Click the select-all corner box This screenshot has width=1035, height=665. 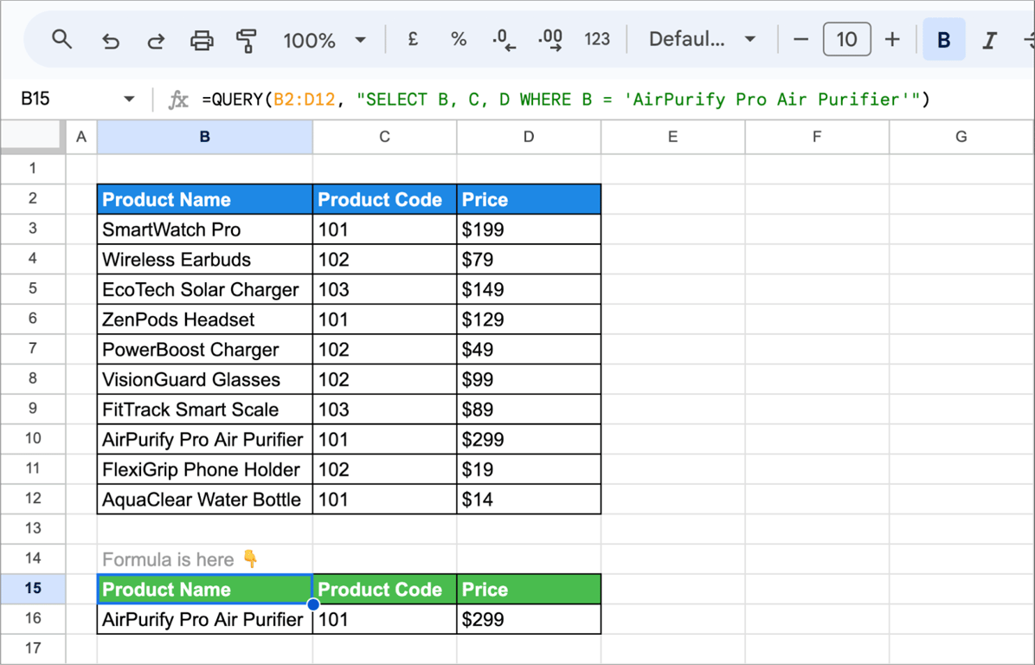click(32, 137)
